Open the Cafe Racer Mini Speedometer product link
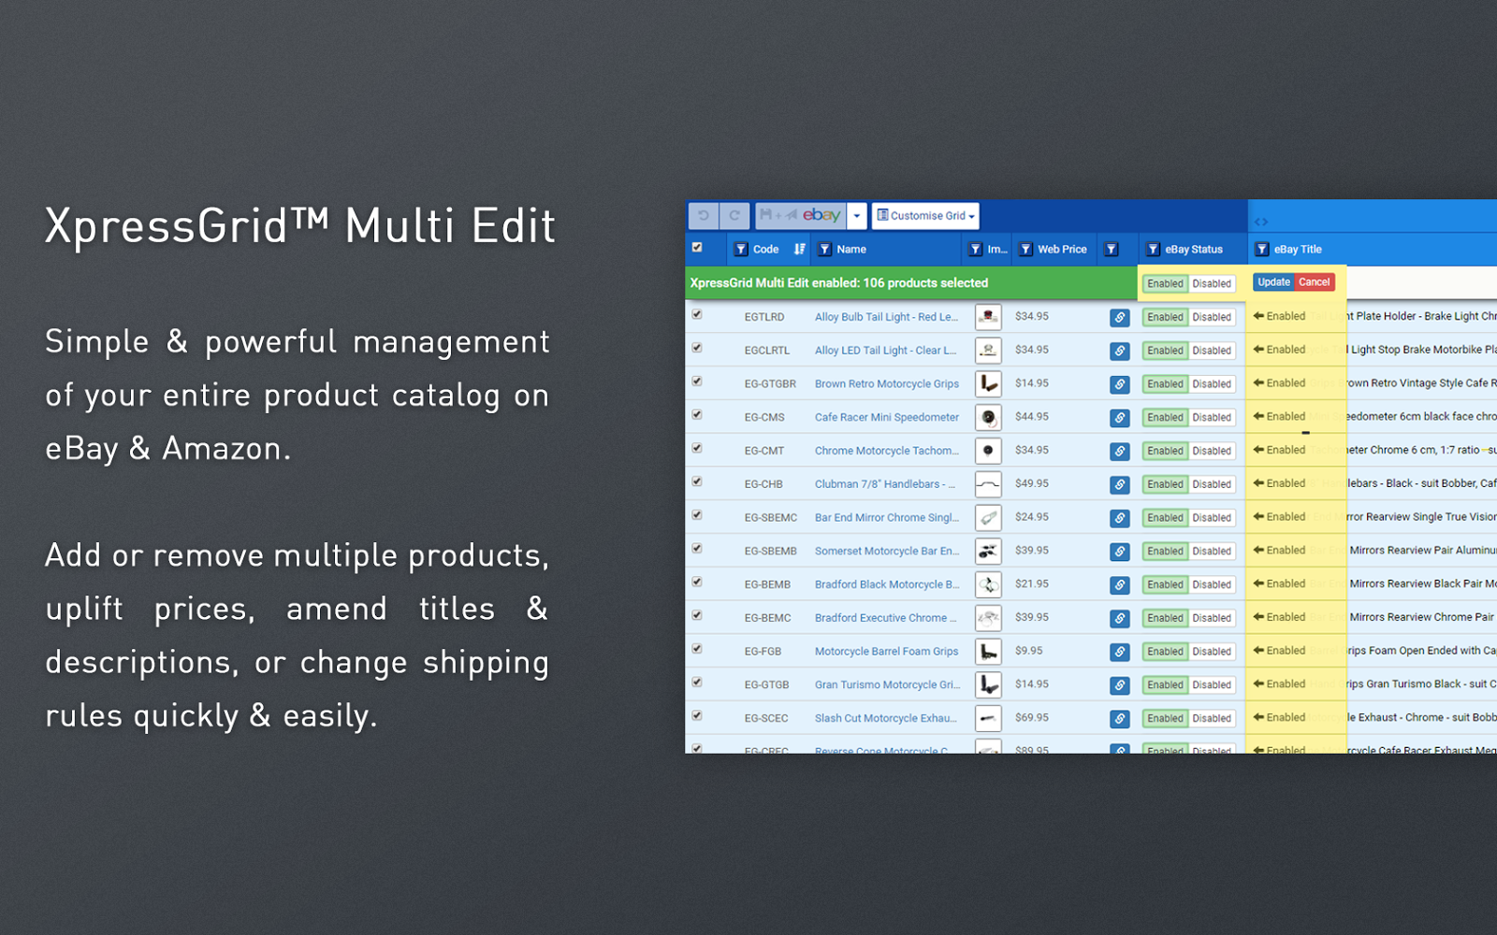 886,418
